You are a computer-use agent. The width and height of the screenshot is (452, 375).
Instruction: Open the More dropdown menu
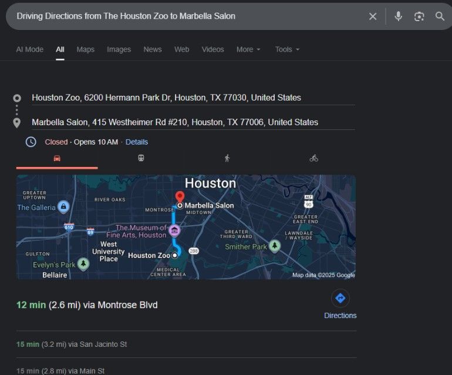248,49
